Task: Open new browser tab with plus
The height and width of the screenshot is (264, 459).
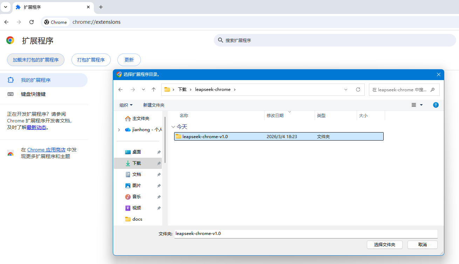Action: point(101,7)
